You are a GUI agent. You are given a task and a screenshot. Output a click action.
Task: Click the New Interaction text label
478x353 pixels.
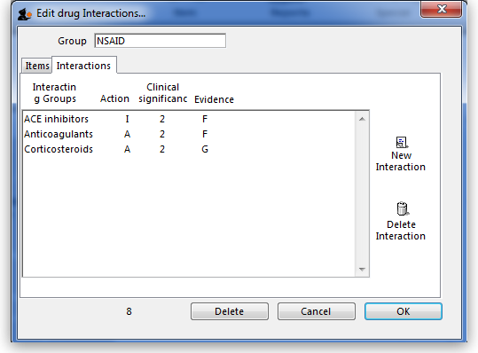coord(401,161)
